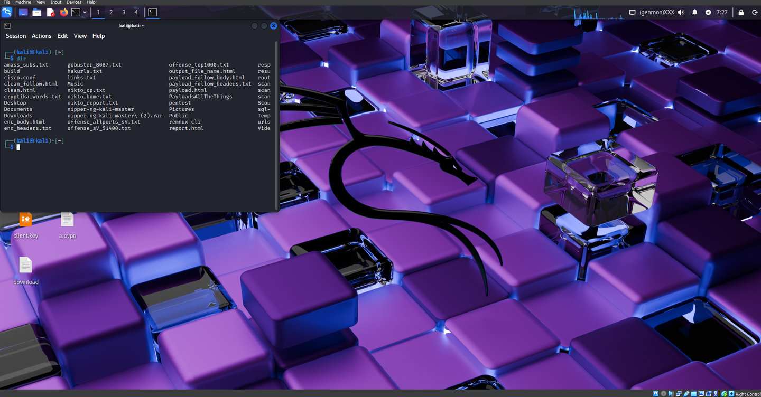
Task: Open the log out icon
Action: tap(755, 12)
